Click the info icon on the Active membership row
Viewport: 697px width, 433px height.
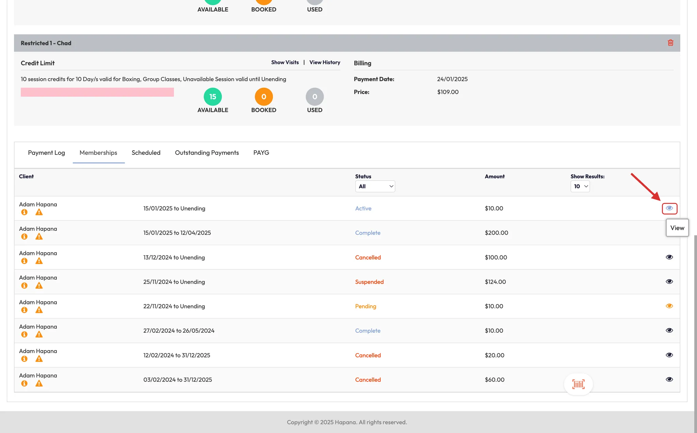click(24, 212)
